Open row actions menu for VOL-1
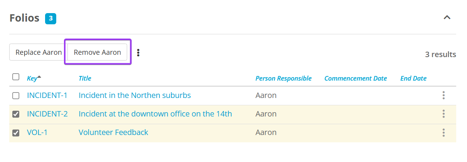 (x=443, y=132)
